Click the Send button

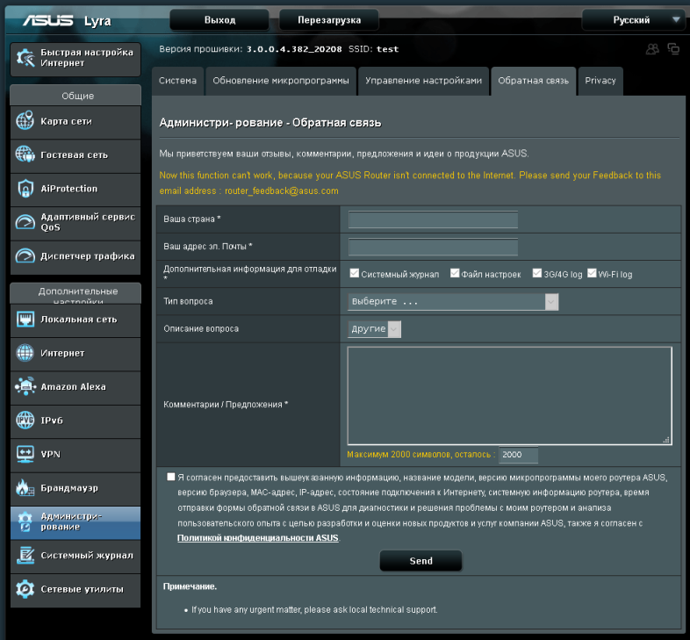click(420, 561)
